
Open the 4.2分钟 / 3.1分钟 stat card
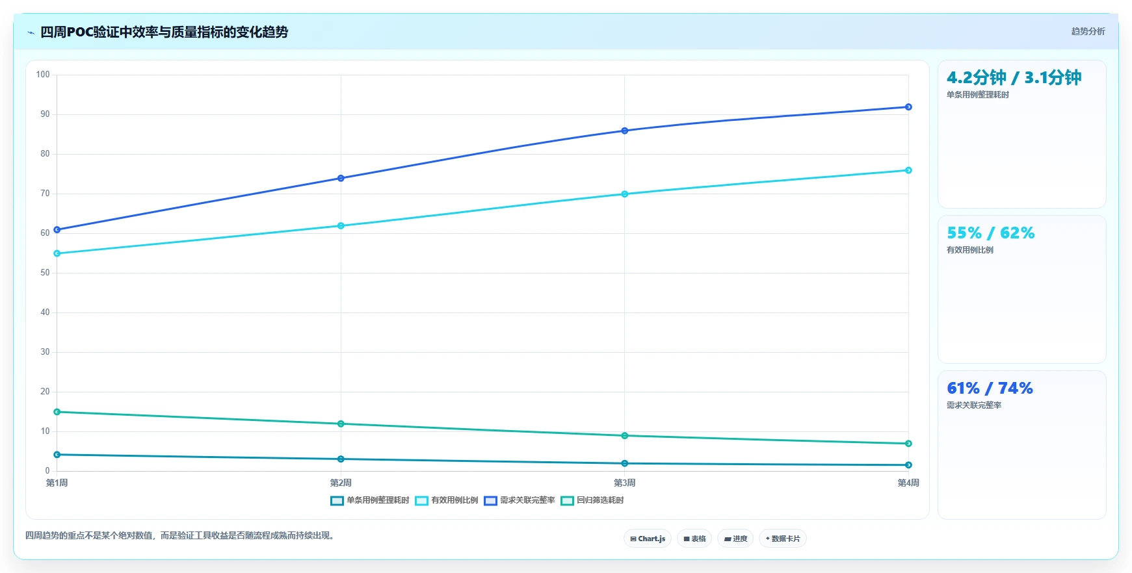coord(1021,134)
